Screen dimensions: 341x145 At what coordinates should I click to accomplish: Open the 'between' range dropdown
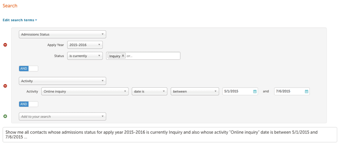pyautogui.click(x=195, y=91)
